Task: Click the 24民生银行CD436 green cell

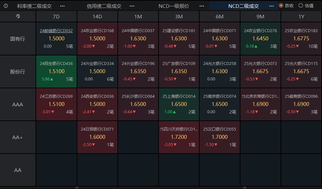Action: [56, 72]
